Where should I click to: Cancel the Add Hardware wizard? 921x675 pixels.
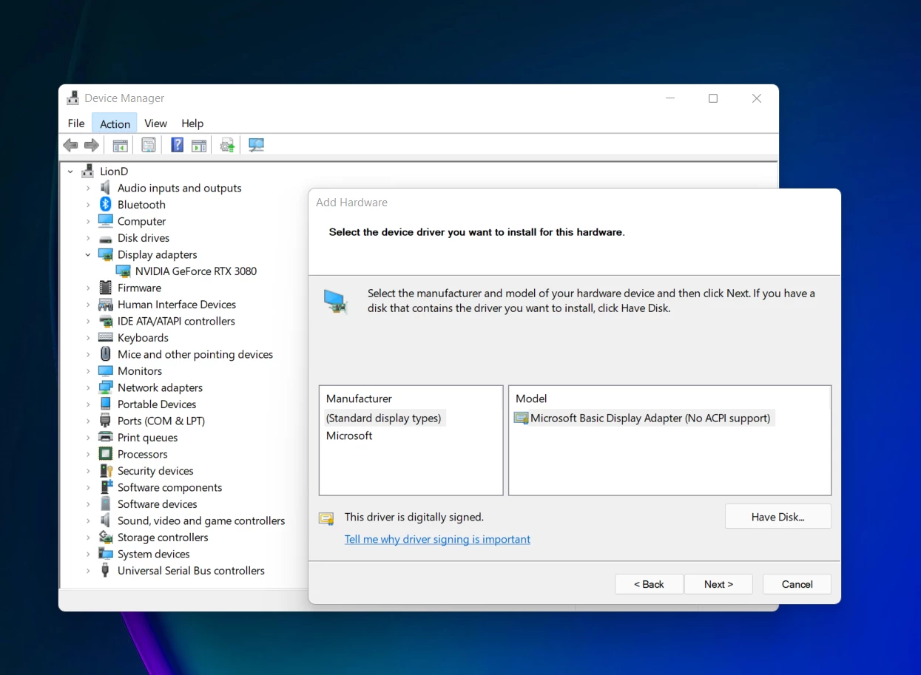tap(797, 584)
